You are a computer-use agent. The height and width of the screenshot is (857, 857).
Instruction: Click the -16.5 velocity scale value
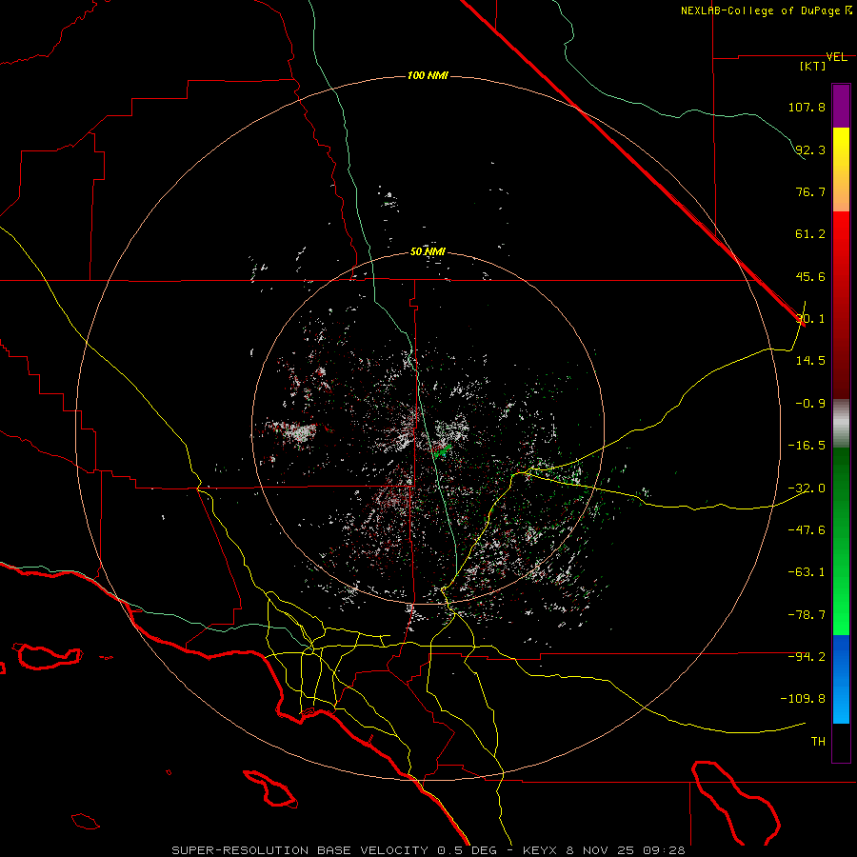pos(807,446)
